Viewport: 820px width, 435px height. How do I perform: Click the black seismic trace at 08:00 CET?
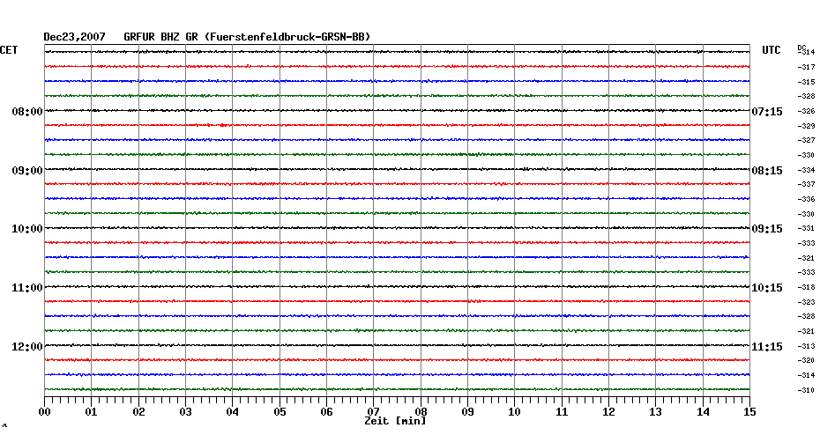(398, 111)
